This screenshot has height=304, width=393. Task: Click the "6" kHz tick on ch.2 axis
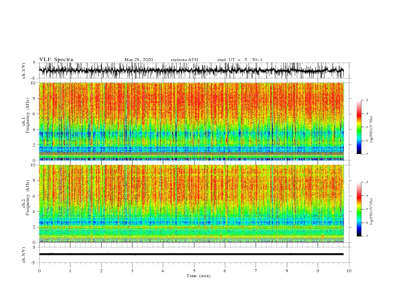click(35, 196)
